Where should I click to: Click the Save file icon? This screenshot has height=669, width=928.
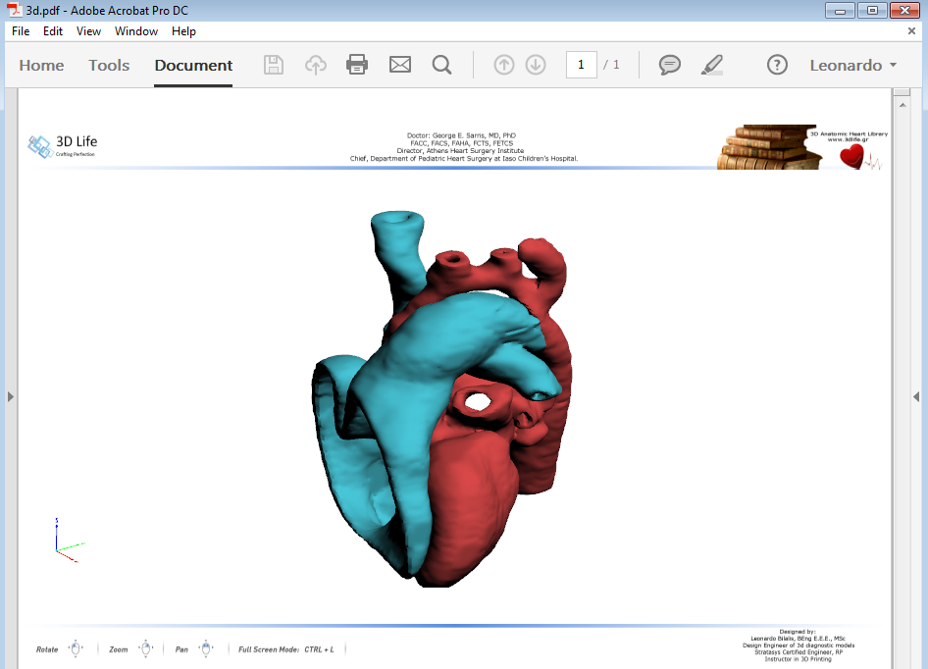tap(273, 64)
